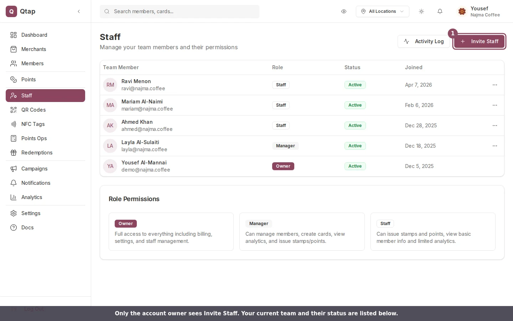Screen dimensions: 513x321
Task: Click the user avatar for Yousef
Action: click(x=462, y=11)
